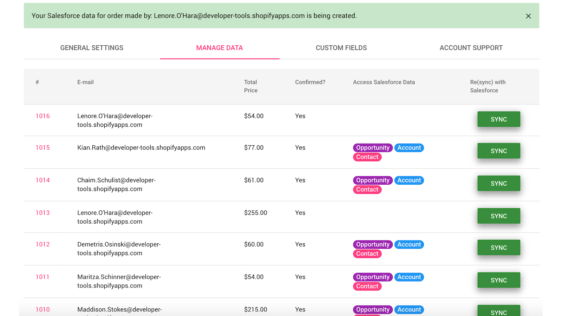The image size is (562, 316).
Task: View the Account data for order 1014
Action: pyautogui.click(x=409, y=180)
